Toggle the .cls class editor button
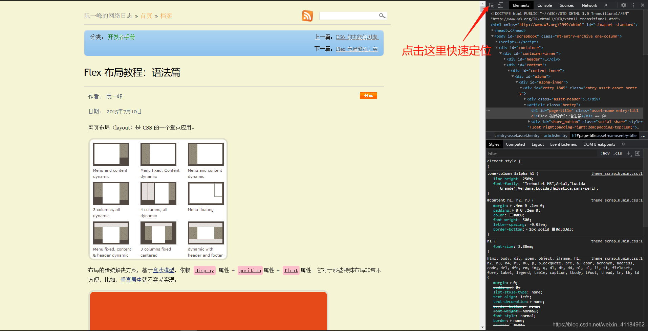 point(618,153)
